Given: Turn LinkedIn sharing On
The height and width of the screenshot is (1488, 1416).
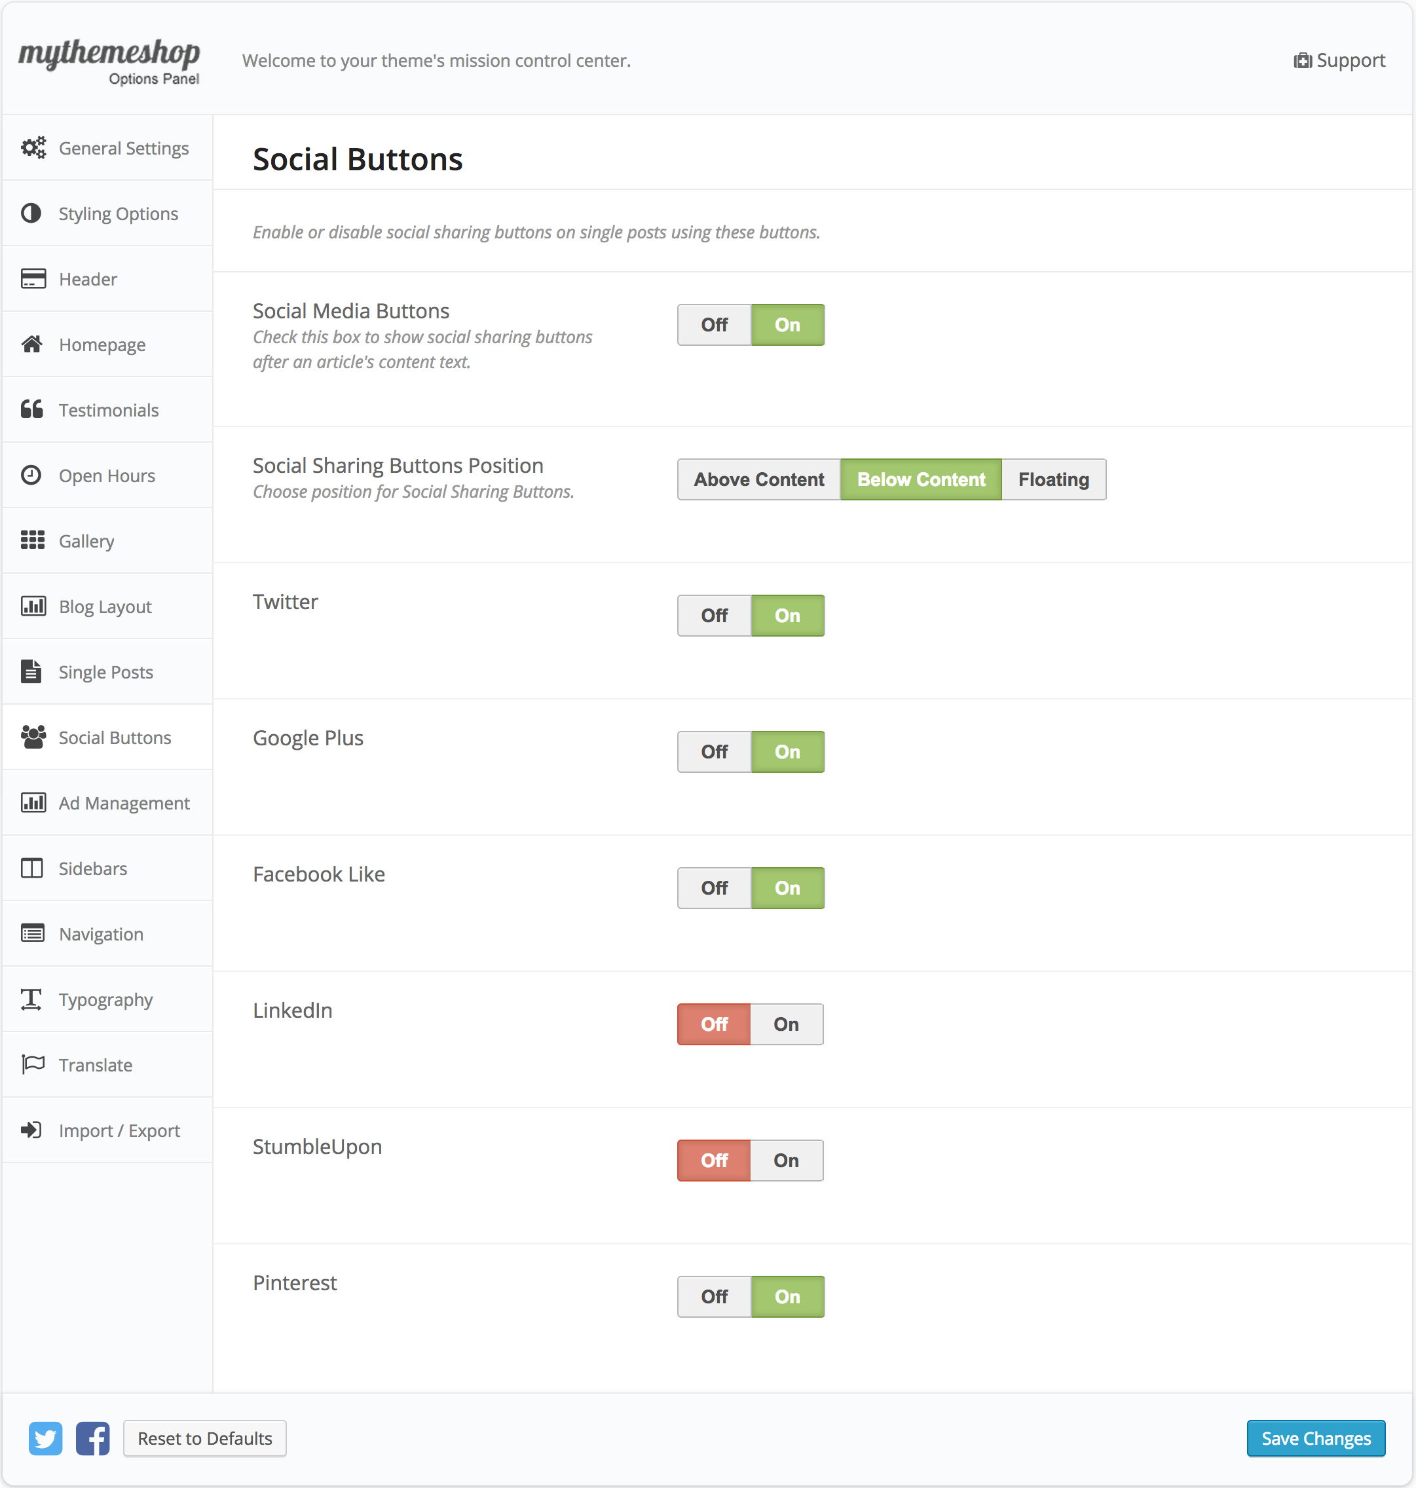Looking at the screenshot, I should point(786,1024).
